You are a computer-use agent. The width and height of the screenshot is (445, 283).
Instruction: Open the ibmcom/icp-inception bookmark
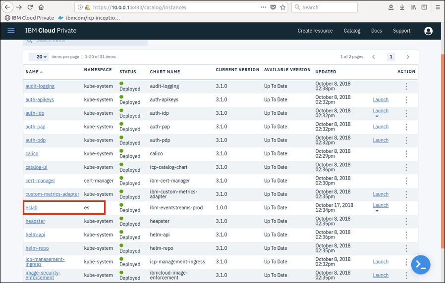pyautogui.click(x=89, y=18)
